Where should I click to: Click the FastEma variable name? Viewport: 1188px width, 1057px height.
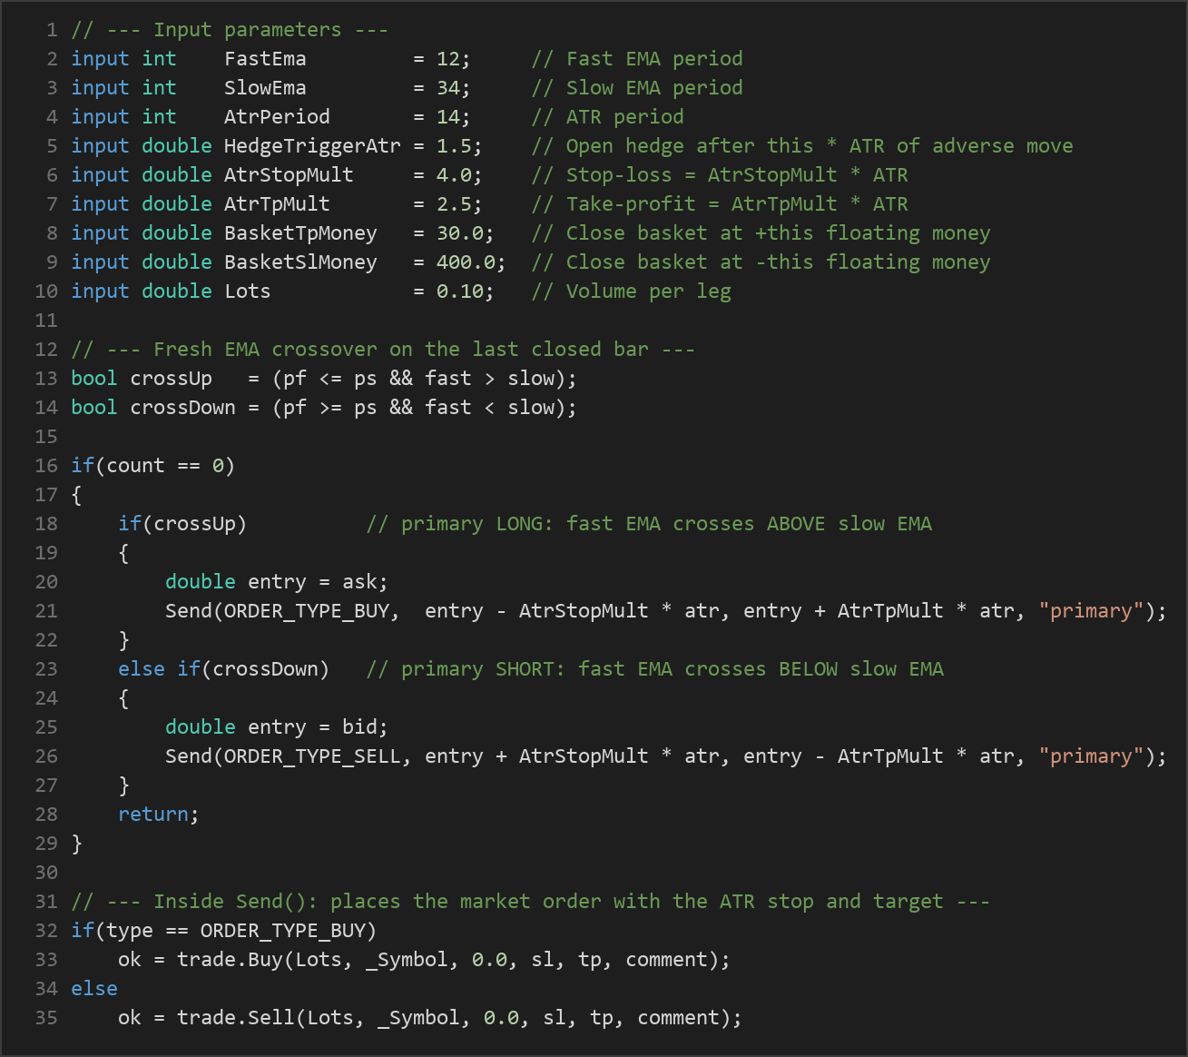(265, 59)
